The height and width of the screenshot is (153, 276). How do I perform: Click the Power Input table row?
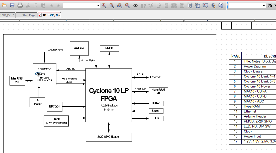pyautogui.click(x=253, y=136)
